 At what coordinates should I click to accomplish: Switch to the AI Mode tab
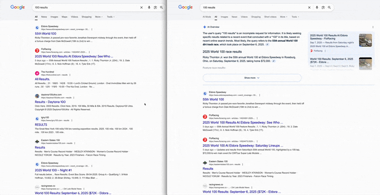[207, 17]
